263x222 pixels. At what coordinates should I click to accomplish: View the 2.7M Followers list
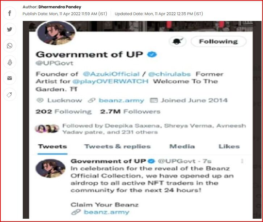click(130, 112)
